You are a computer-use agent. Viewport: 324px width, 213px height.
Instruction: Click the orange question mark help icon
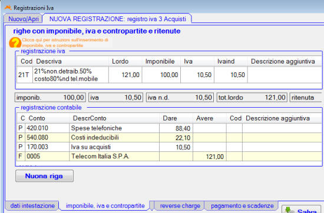[15, 42]
